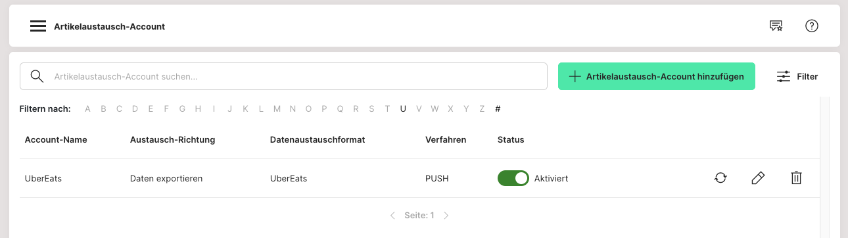This screenshot has width=848, height=238.
Task: Delete the UberEats account via trash icon
Action: click(x=796, y=178)
